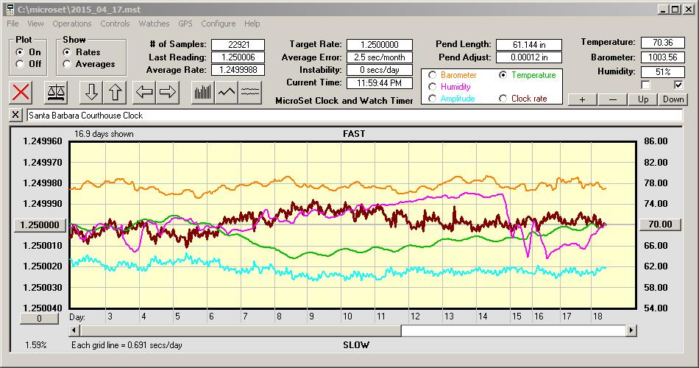
Task: Choose the Temperature radio button
Action: click(x=503, y=75)
